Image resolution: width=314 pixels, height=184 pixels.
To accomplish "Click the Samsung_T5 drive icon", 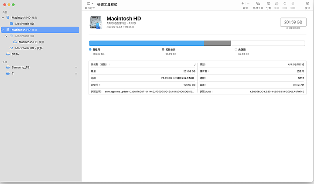I will pyautogui.click(x=8, y=67).
